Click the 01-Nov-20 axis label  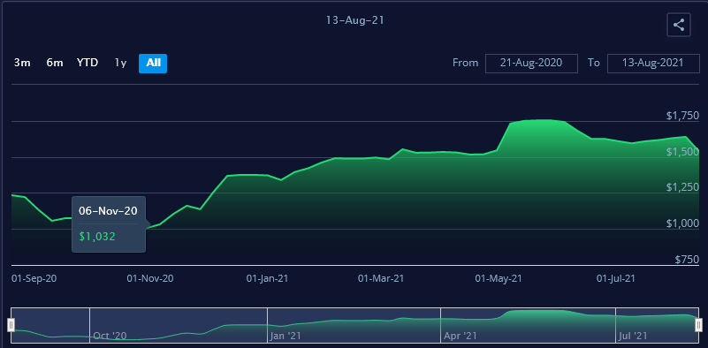(x=150, y=278)
